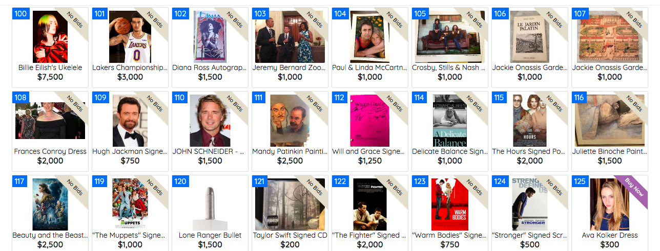Click the pink Will and Grace script image
Image resolution: width=660 pixels, height=251 pixels.
point(370,121)
